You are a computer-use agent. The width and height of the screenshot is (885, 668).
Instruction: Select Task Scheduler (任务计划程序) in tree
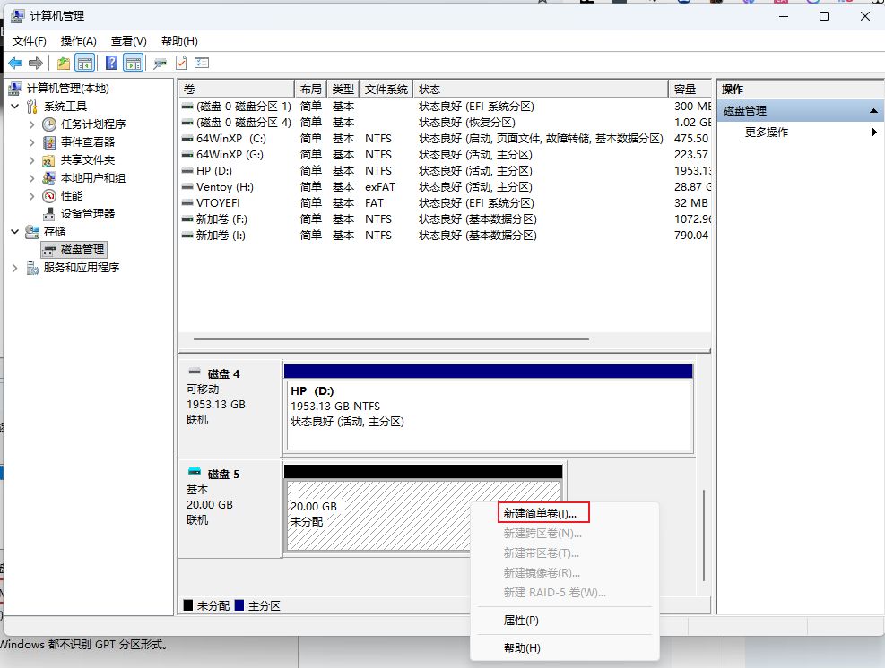(x=92, y=124)
